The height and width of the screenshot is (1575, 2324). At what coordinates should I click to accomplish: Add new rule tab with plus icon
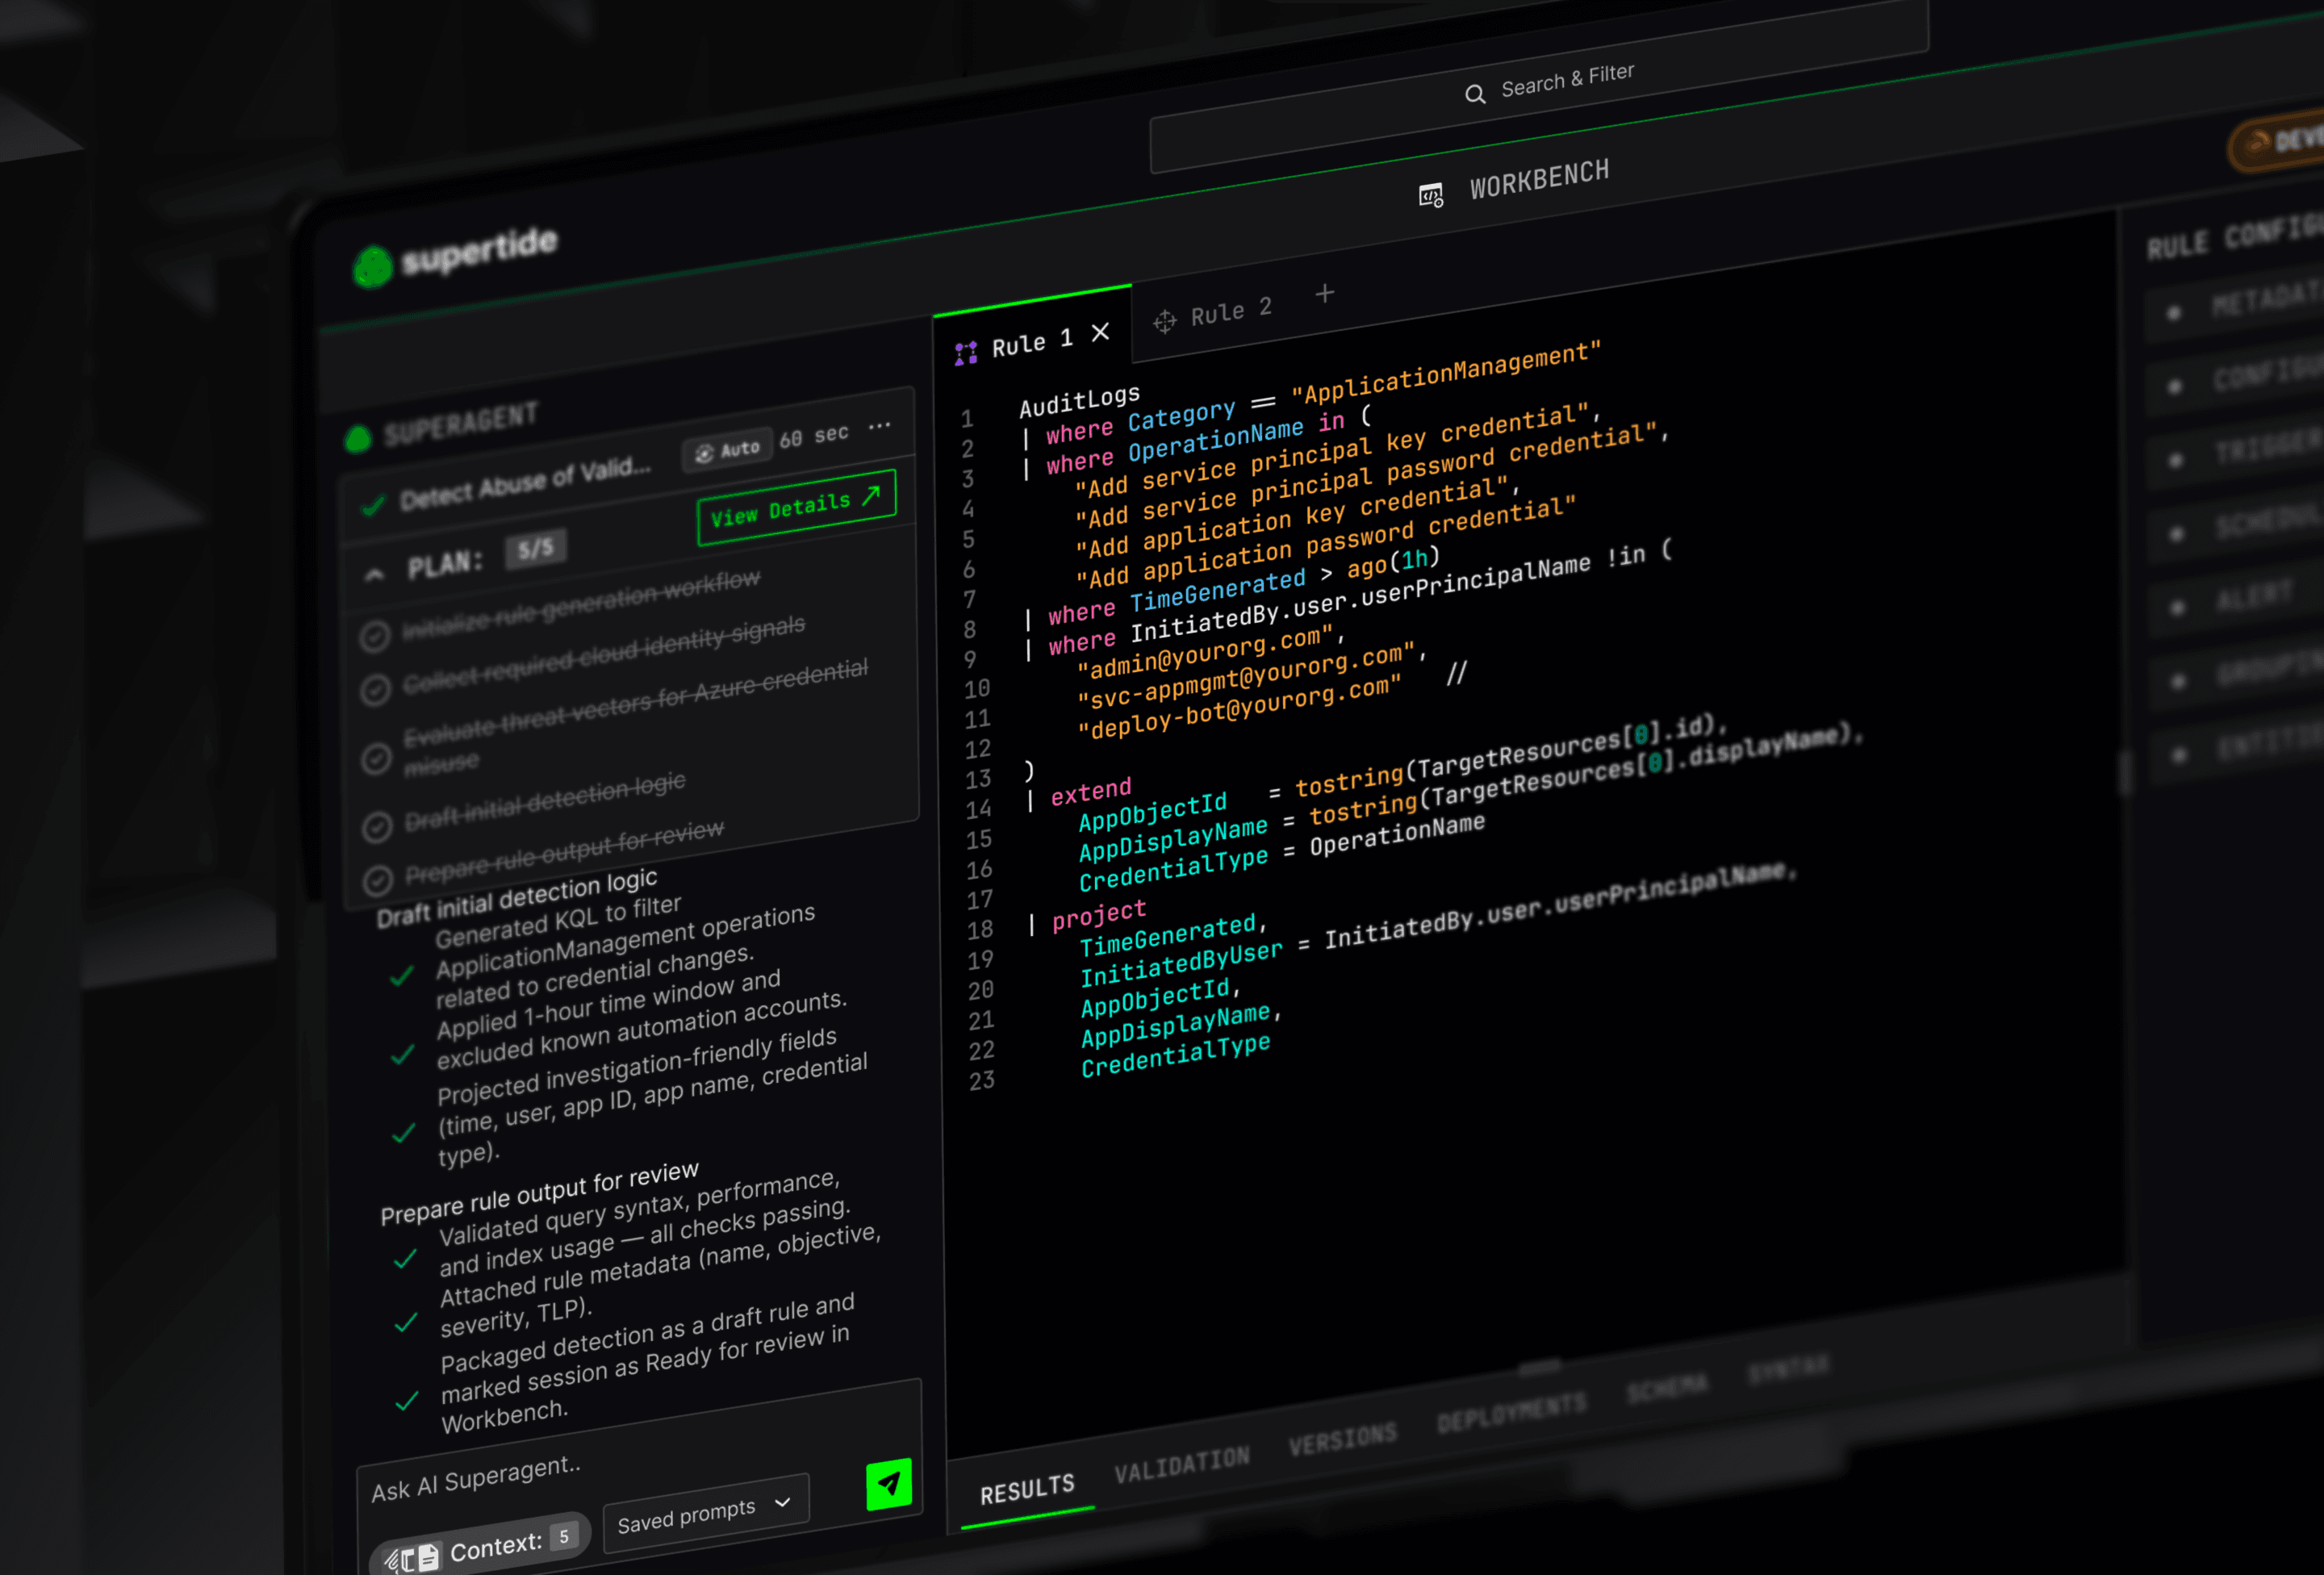(x=1325, y=294)
